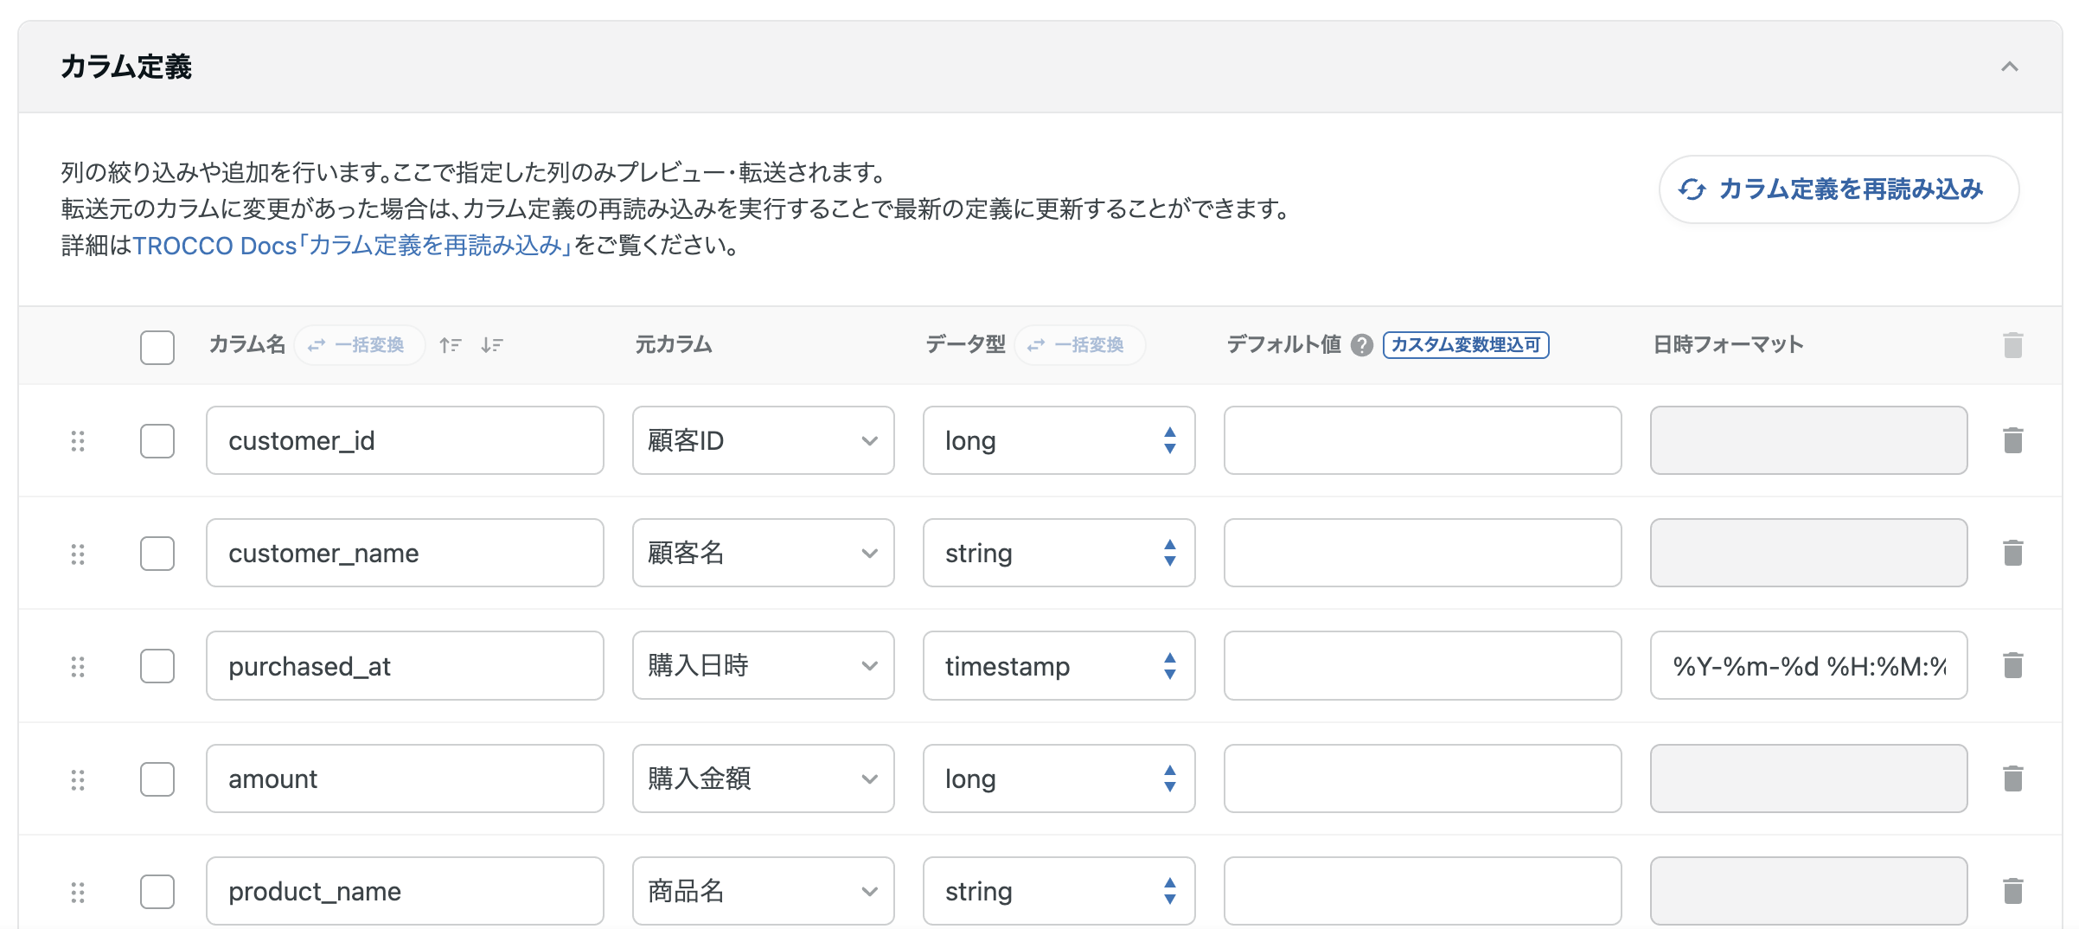Screen dimensions: 2079x929
Task: Click the header trash icon
Action: click(x=2013, y=345)
